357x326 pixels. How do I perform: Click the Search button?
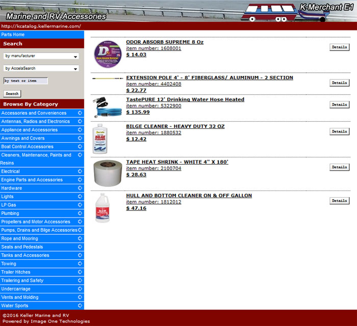click(12, 94)
